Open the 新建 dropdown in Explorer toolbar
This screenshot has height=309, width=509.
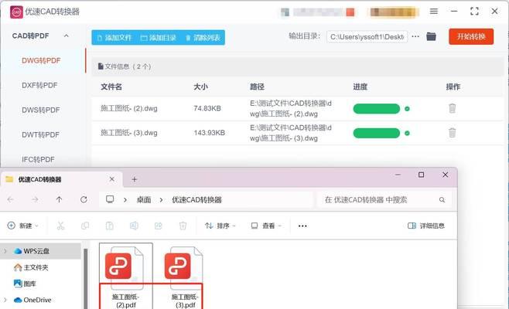click(x=22, y=226)
